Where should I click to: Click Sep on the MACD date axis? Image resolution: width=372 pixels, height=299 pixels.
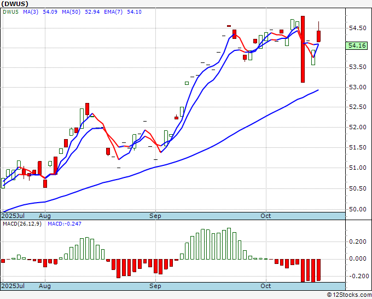tap(155, 286)
